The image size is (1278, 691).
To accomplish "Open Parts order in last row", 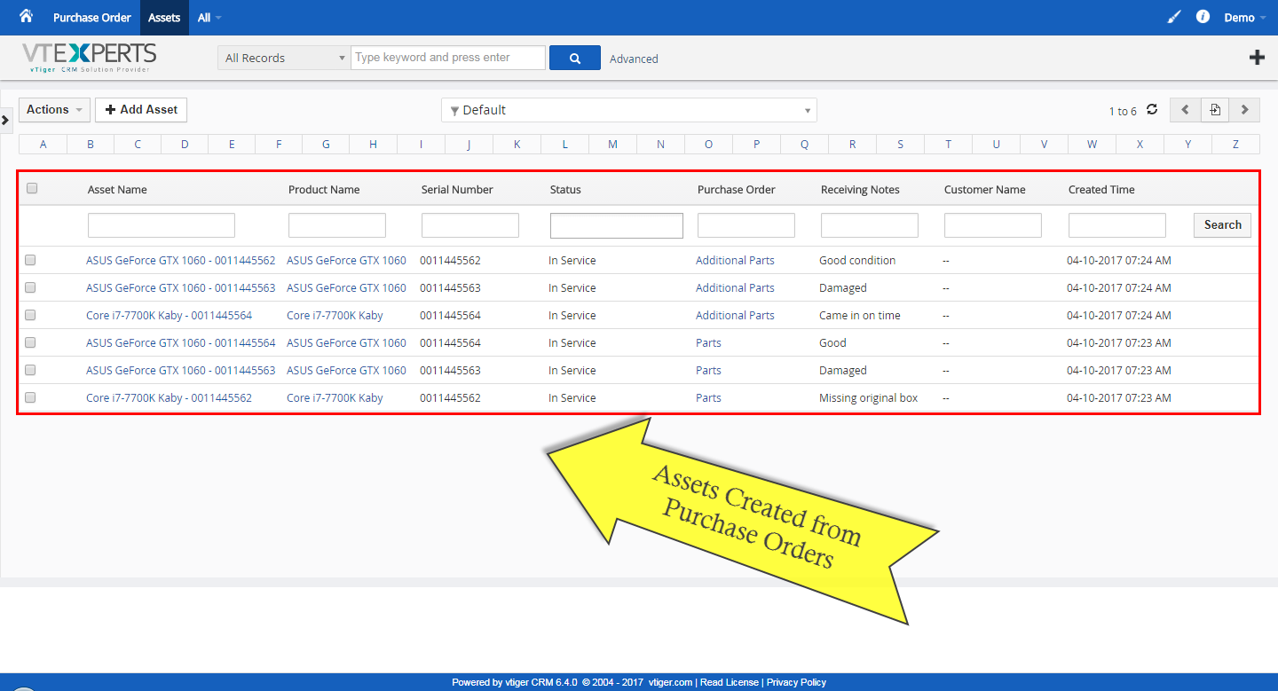I will coord(708,398).
